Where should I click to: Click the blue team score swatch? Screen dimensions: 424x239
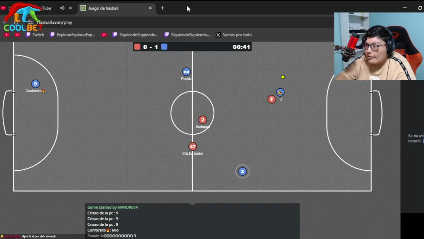point(164,47)
